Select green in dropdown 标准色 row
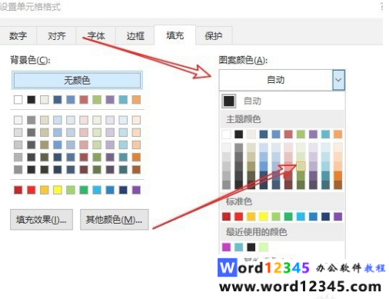389x299 pixels. tap(288, 217)
